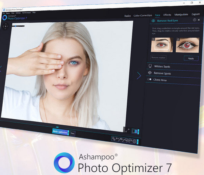Click the step 2 red eye thumbnail

click(187, 45)
